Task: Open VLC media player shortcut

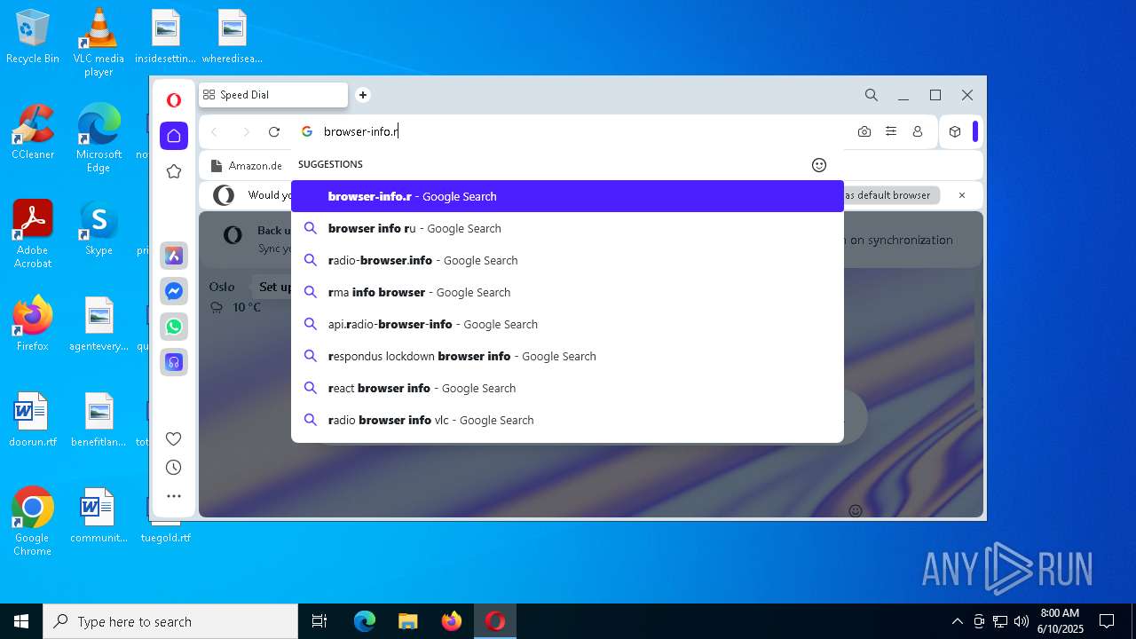Action: (x=99, y=43)
